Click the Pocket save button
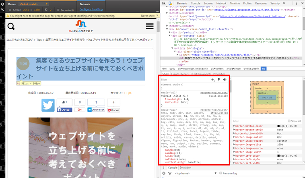The width and height of the screenshot is (305, 178). tap(113, 110)
